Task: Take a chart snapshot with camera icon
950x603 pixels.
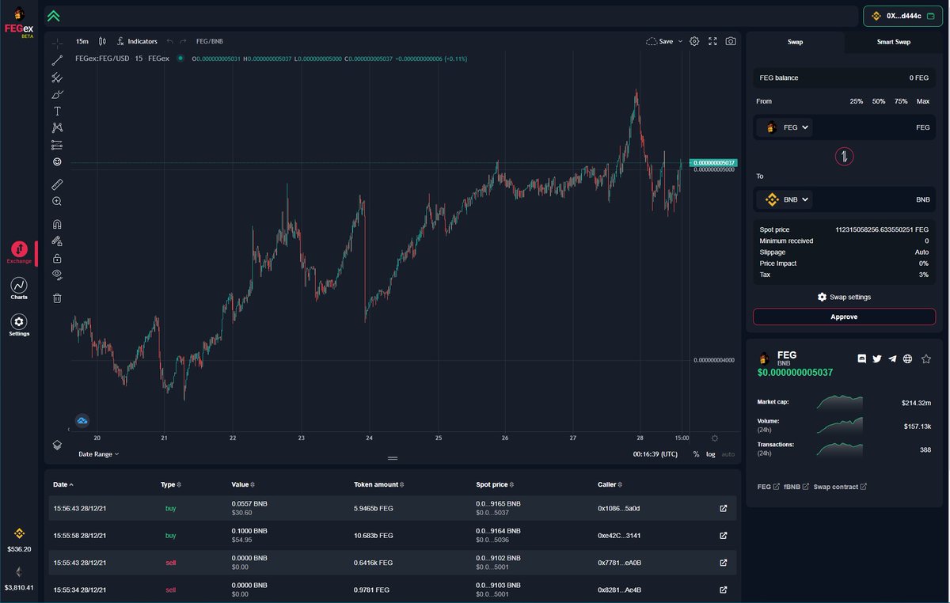Action: point(731,41)
